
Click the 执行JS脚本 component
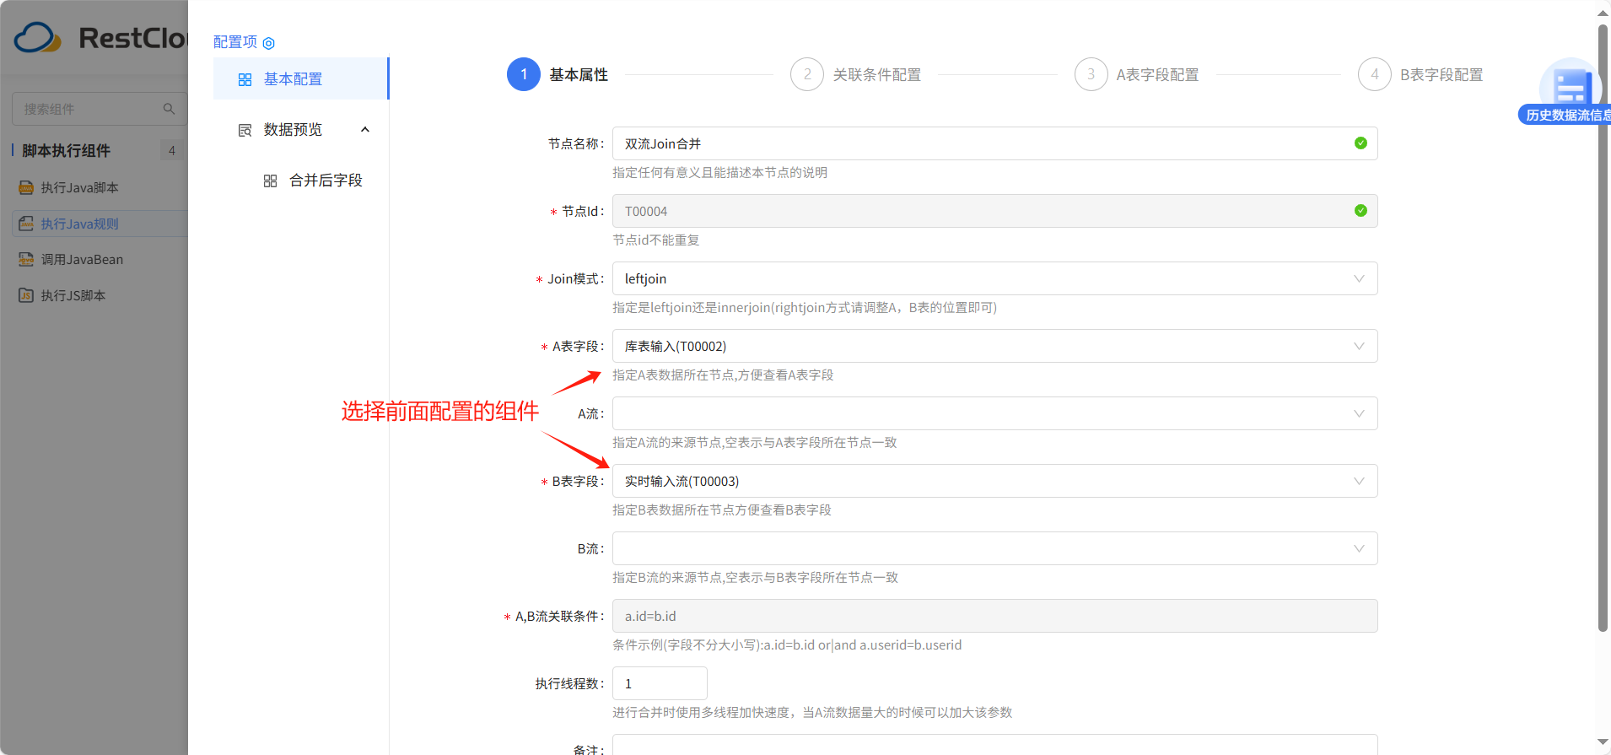100,295
